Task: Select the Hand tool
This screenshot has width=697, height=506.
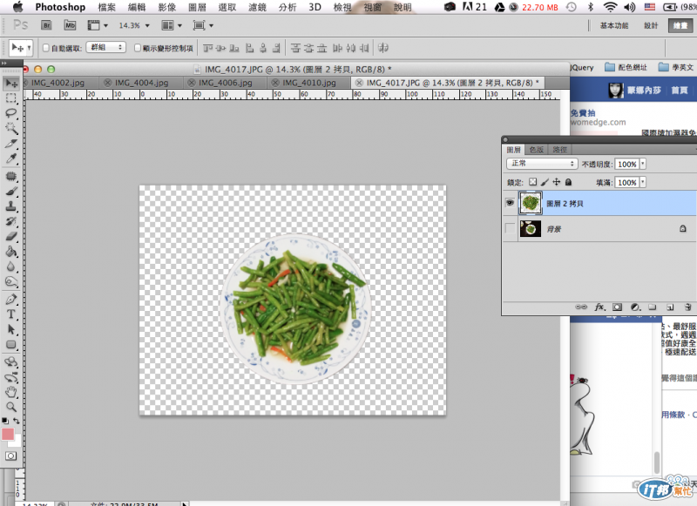Action: click(11, 392)
